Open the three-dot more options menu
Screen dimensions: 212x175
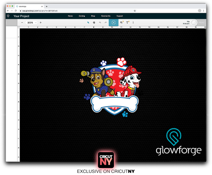click(x=133, y=23)
